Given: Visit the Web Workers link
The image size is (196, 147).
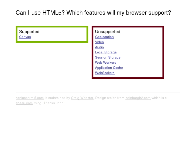Looking at the screenshot, I should 105,63.
